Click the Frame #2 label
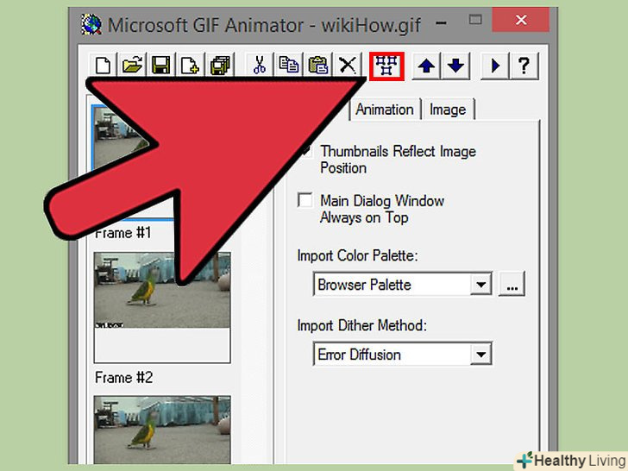This screenshot has width=628, height=471. [x=123, y=378]
